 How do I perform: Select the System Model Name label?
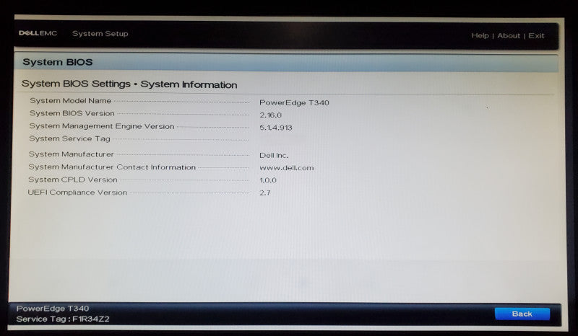(70, 100)
